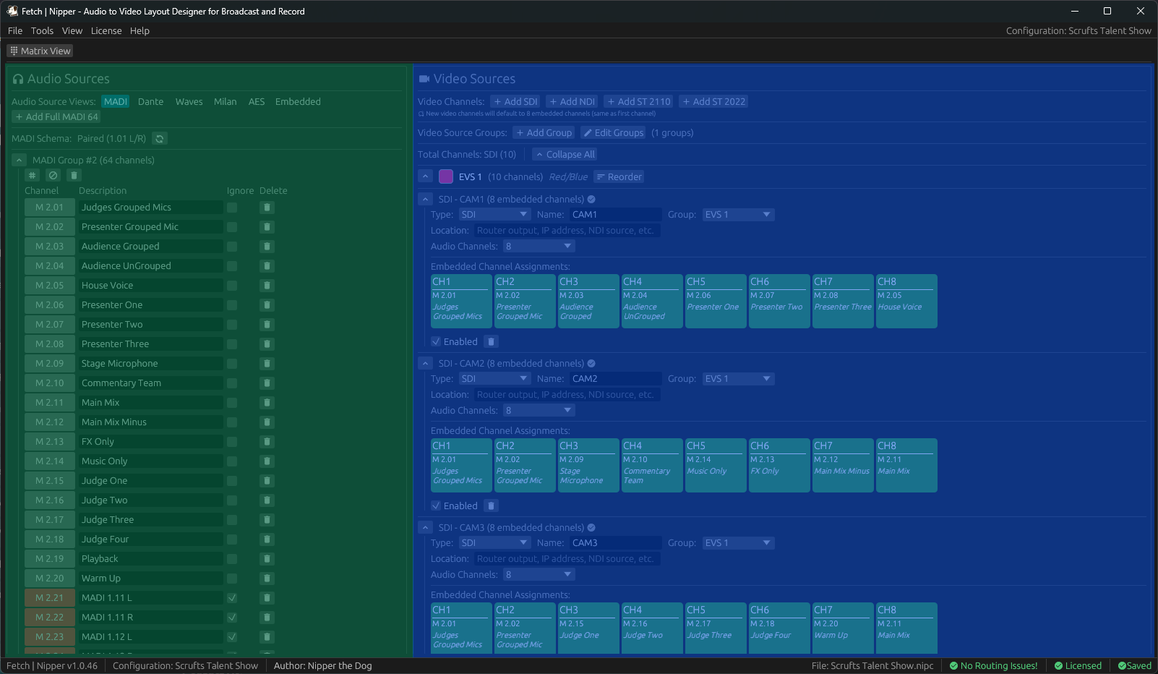The width and height of the screenshot is (1158, 674).
Task: Click the Matrix View grid icon
Action: [x=13, y=51]
